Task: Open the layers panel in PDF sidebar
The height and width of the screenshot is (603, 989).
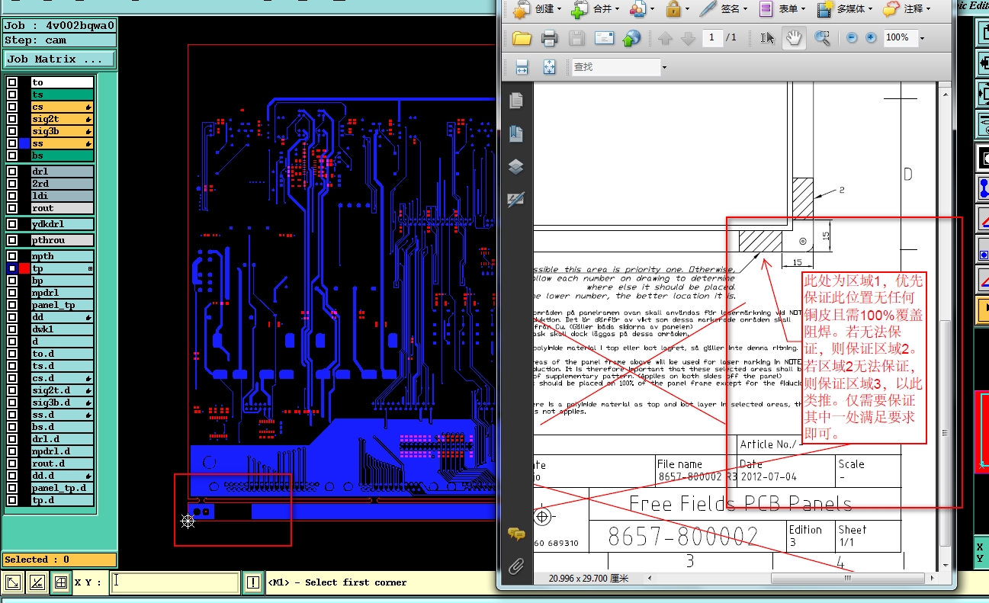Action: (516, 167)
